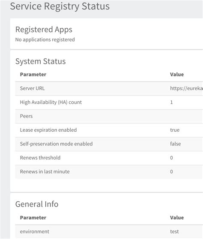
Task: Select the Registered Apps heading
Action: coord(44,30)
